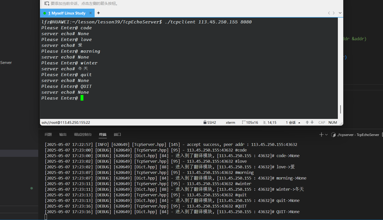
Task: Open the 问题 tab in VS Code panel
Action: (x=48, y=134)
